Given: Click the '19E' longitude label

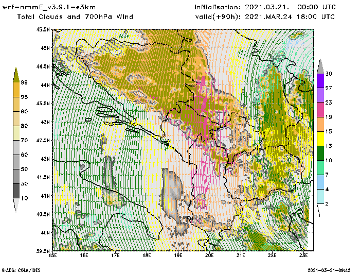Looking at the screenshot, I should [x=178, y=255].
